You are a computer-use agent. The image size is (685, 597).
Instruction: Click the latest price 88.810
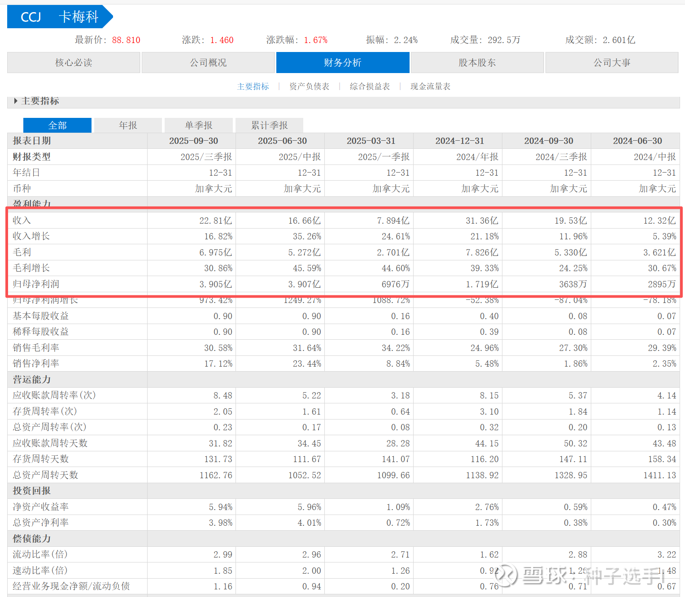(x=126, y=40)
